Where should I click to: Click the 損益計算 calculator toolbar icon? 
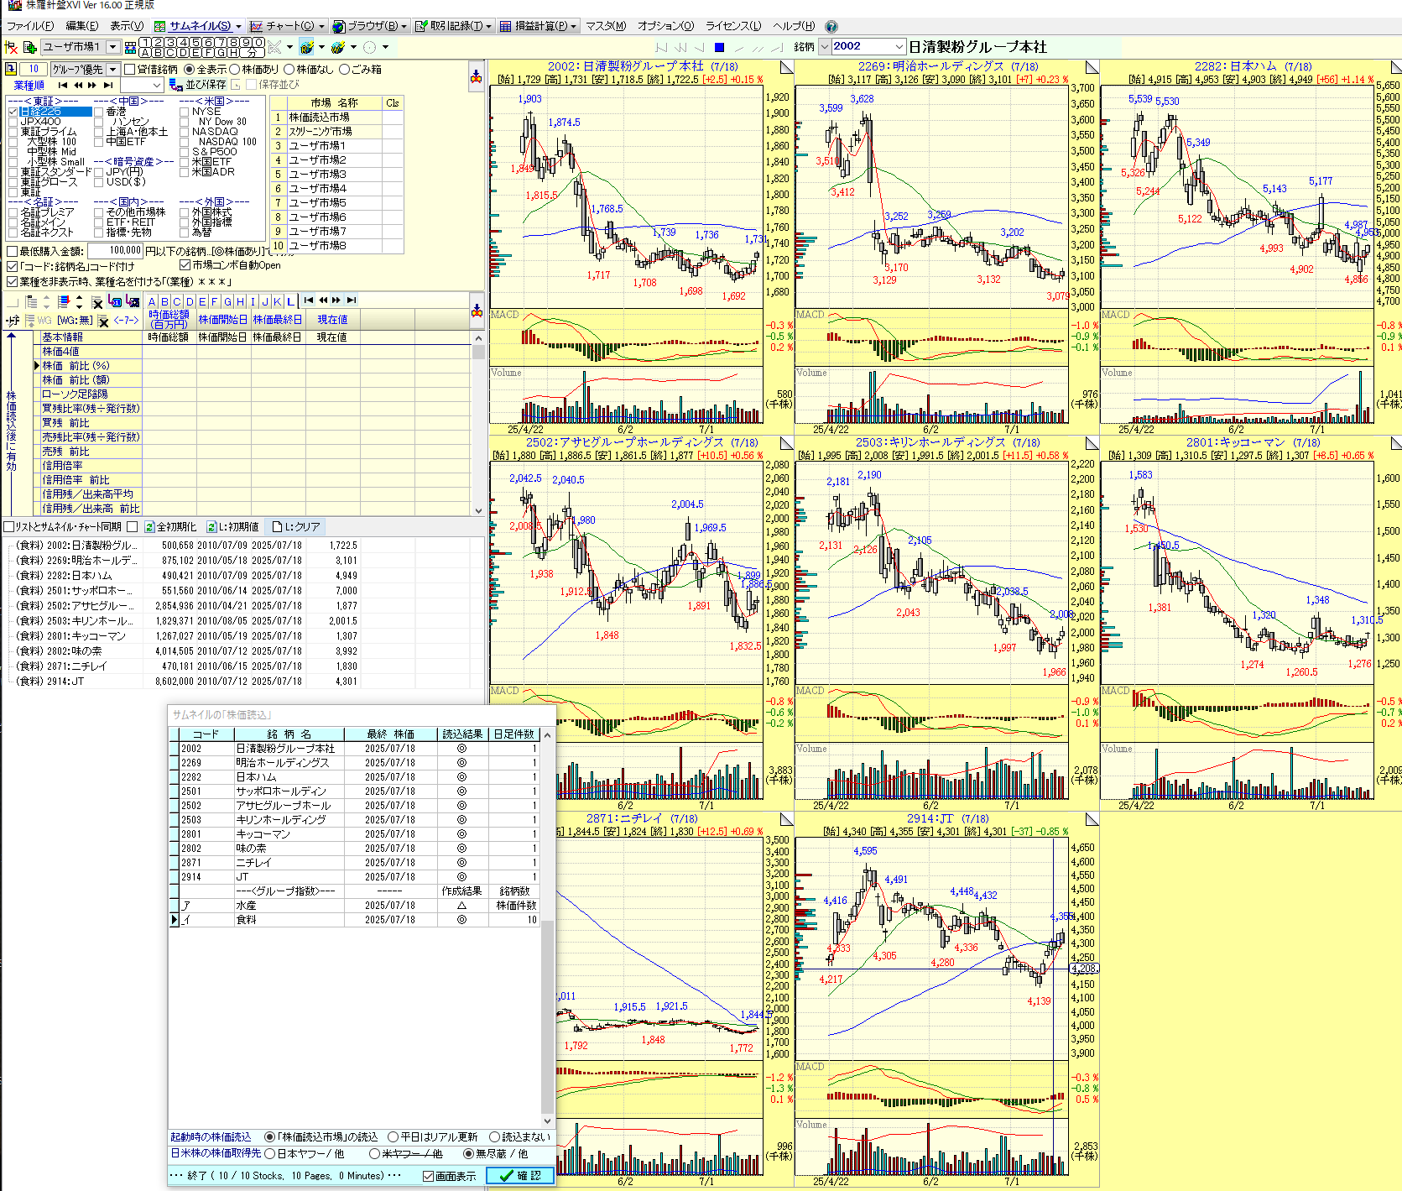point(505,26)
